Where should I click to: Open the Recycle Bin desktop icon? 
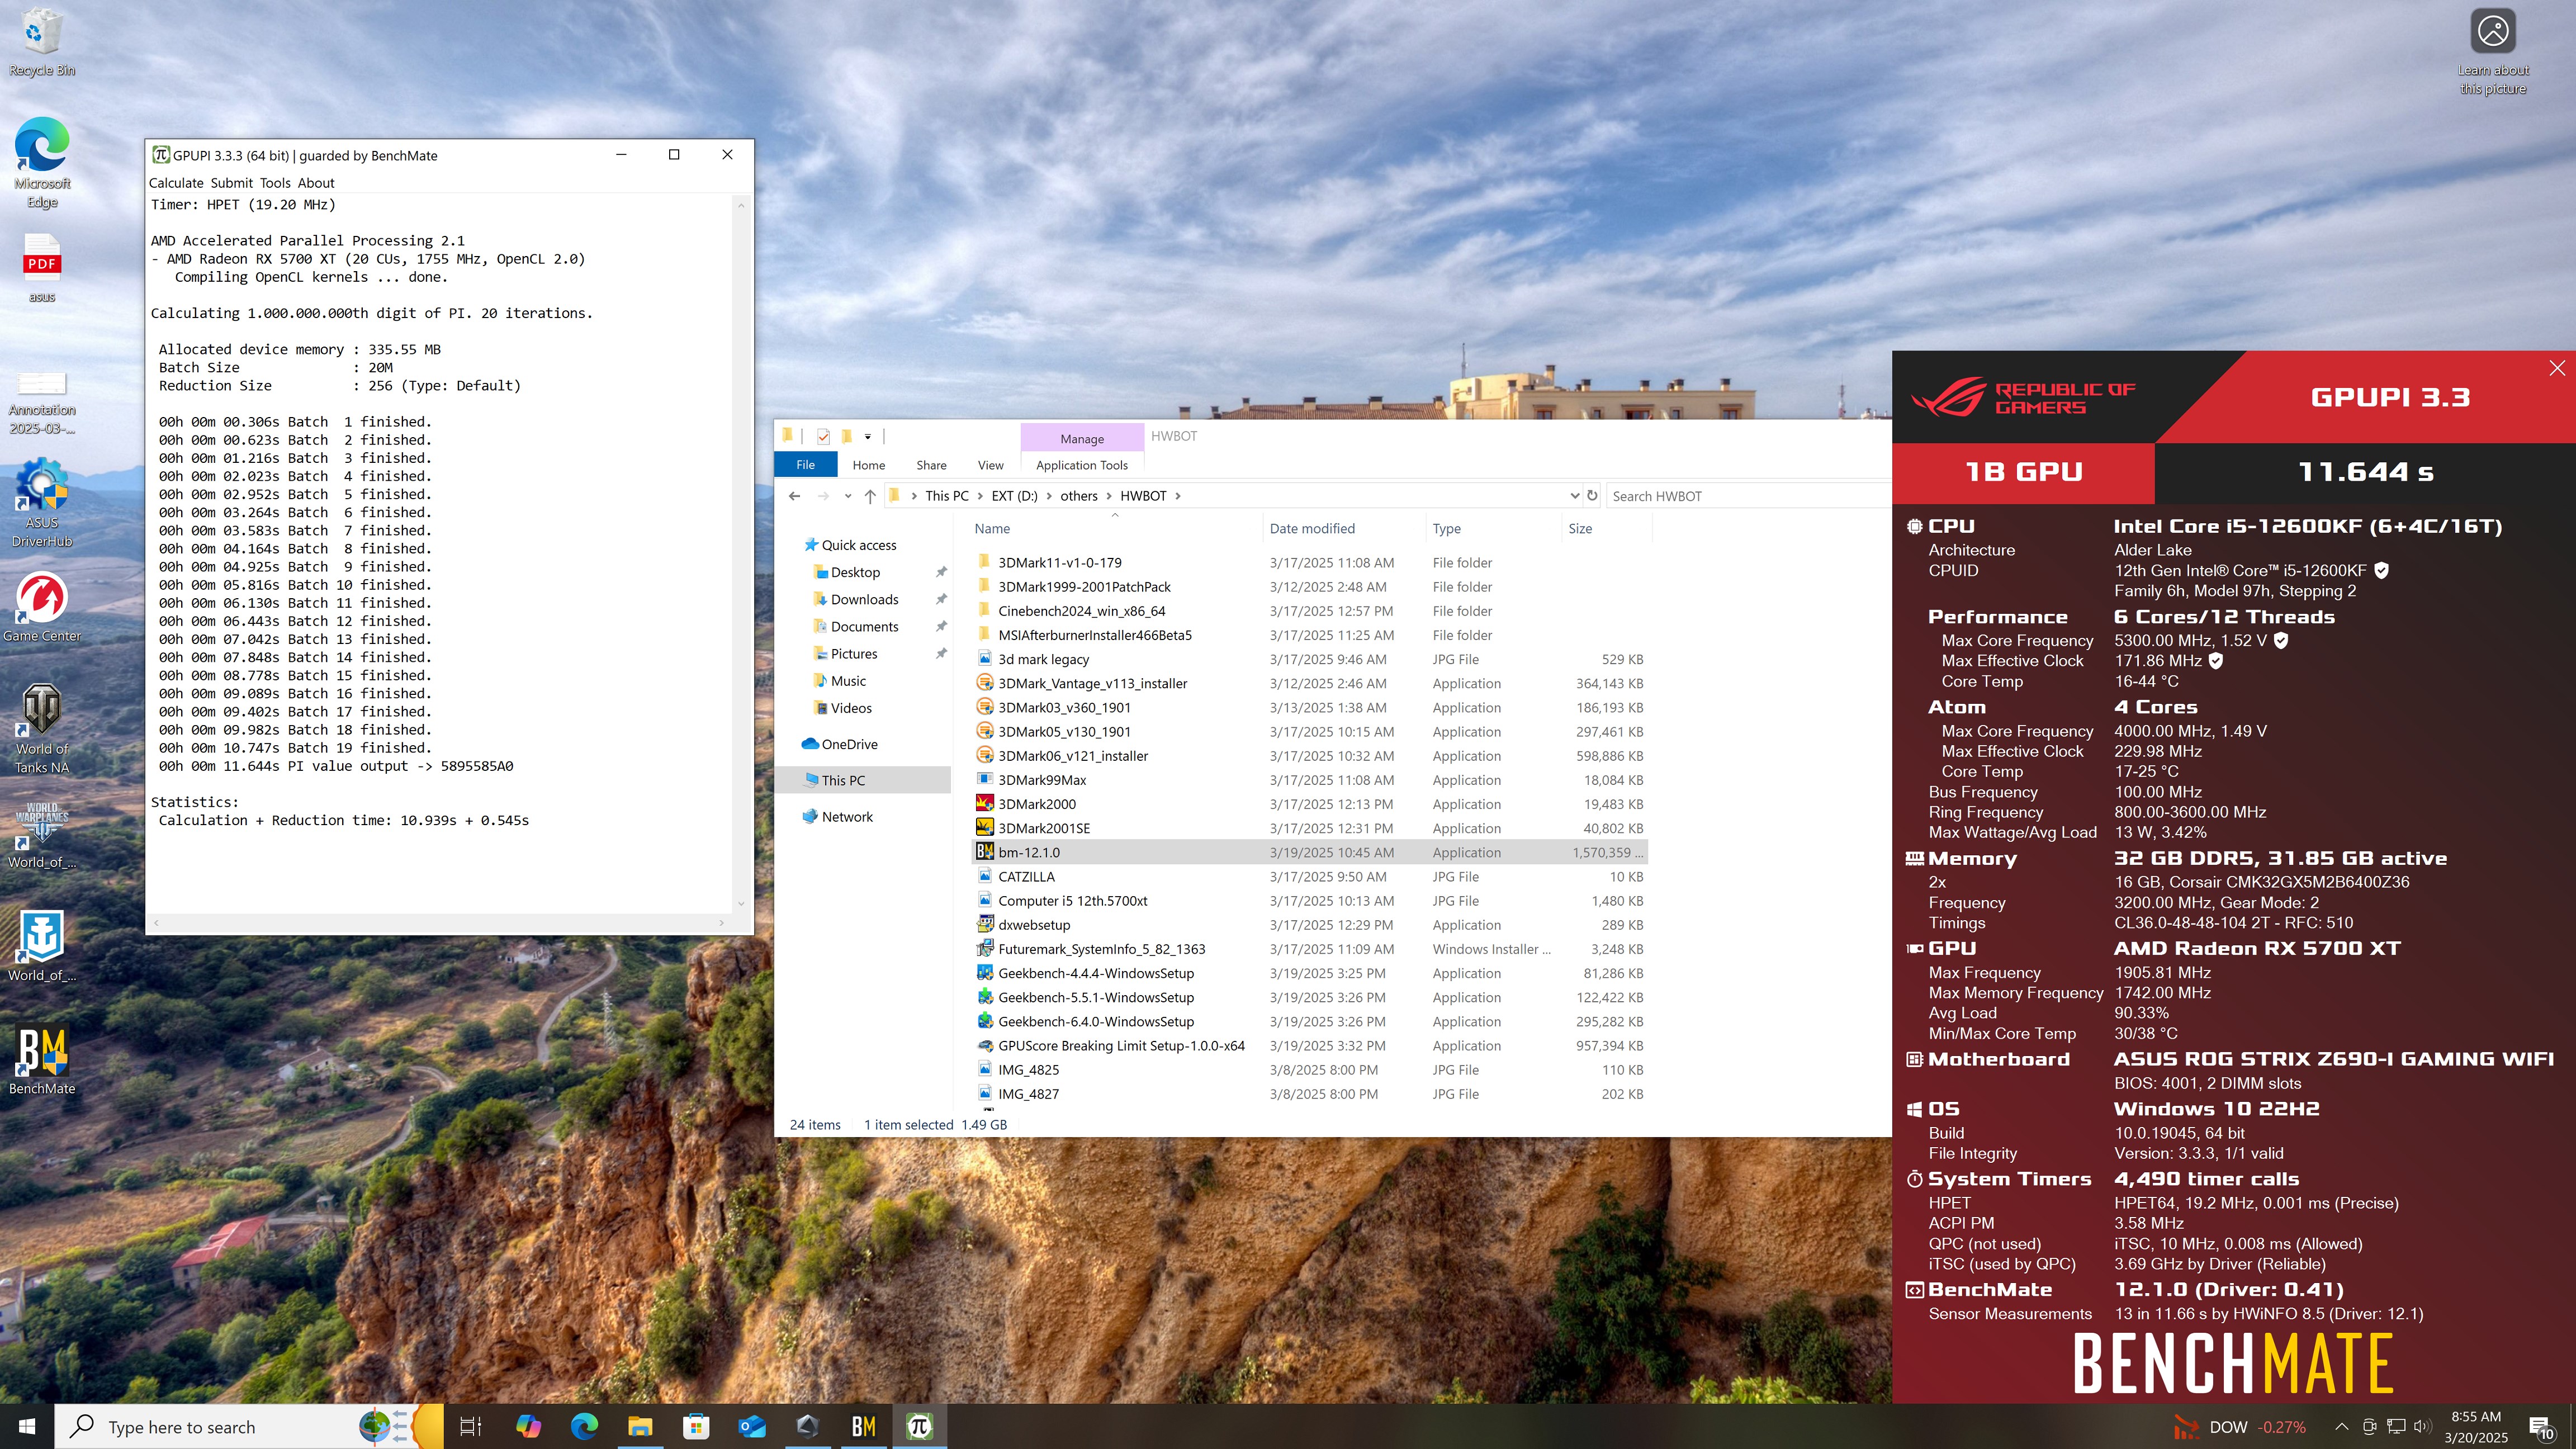(41, 42)
